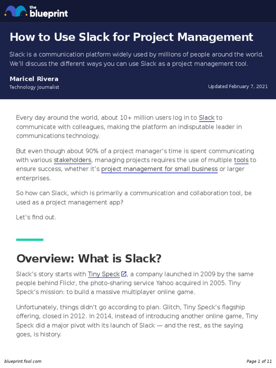Click the 'Overview: What is Slack?' heading
The width and height of the screenshot is (276, 368).
coord(89,258)
